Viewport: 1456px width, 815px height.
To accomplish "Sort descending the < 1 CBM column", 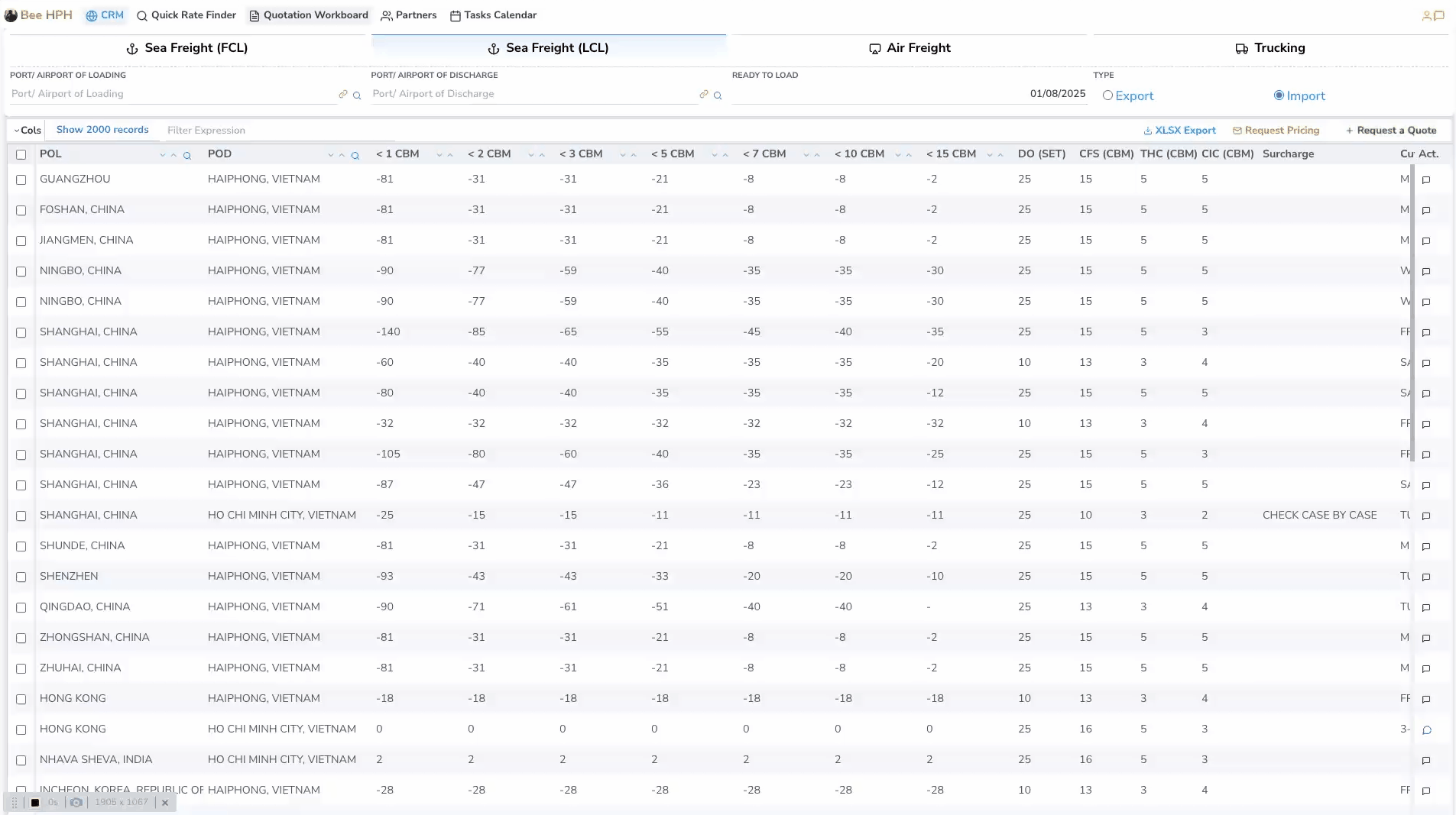I will (x=439, y=155).
